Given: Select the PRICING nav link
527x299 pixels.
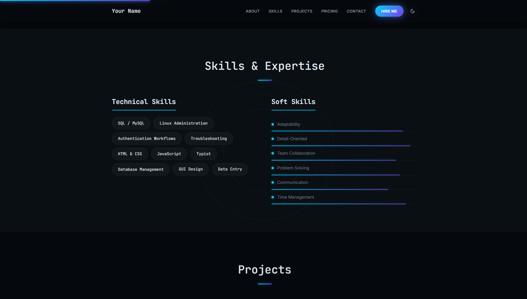Looking at the screenshot, I should click(329, 11).
